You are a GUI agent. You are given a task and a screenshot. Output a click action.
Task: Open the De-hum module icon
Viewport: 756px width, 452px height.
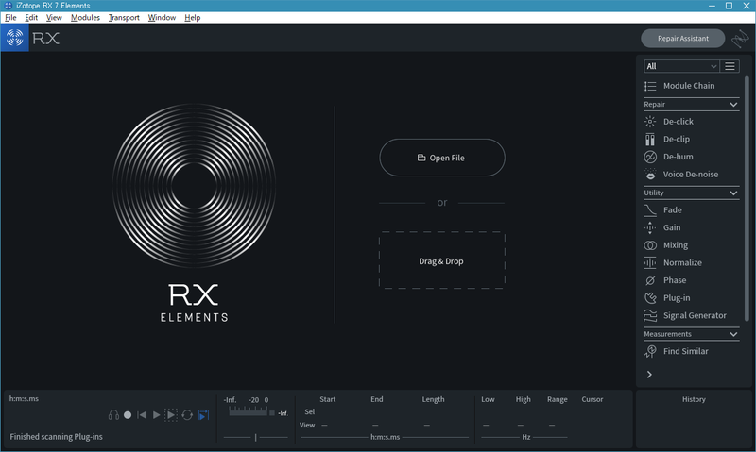pos(650,157)
